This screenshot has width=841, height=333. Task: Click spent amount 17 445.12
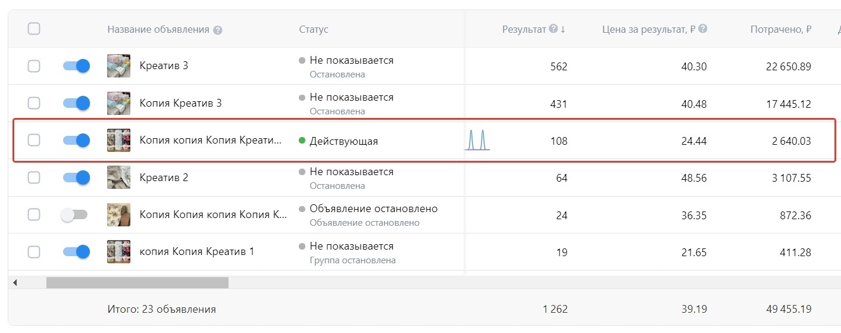788,104
